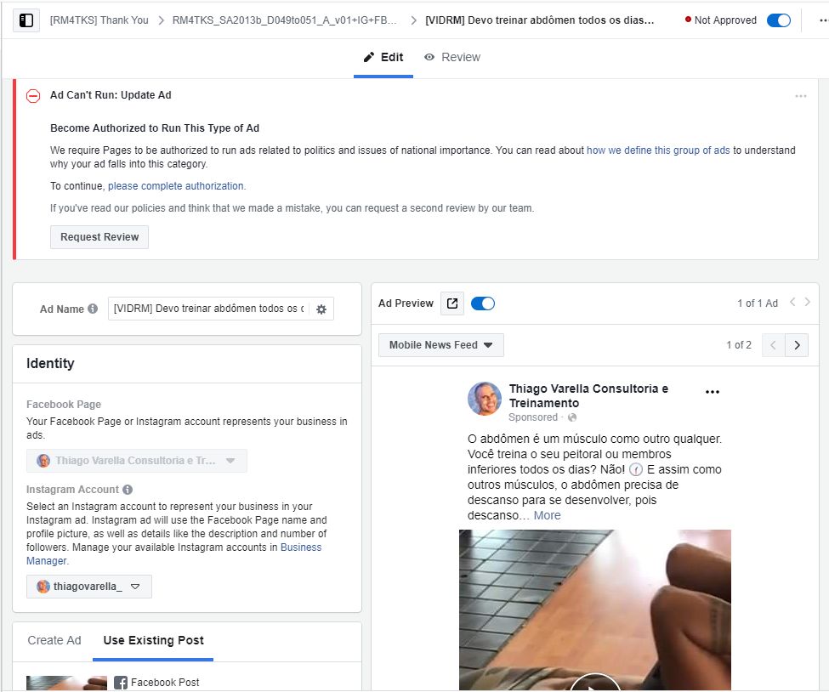Click the video thumbnail in ad preview

coord(595,610)
